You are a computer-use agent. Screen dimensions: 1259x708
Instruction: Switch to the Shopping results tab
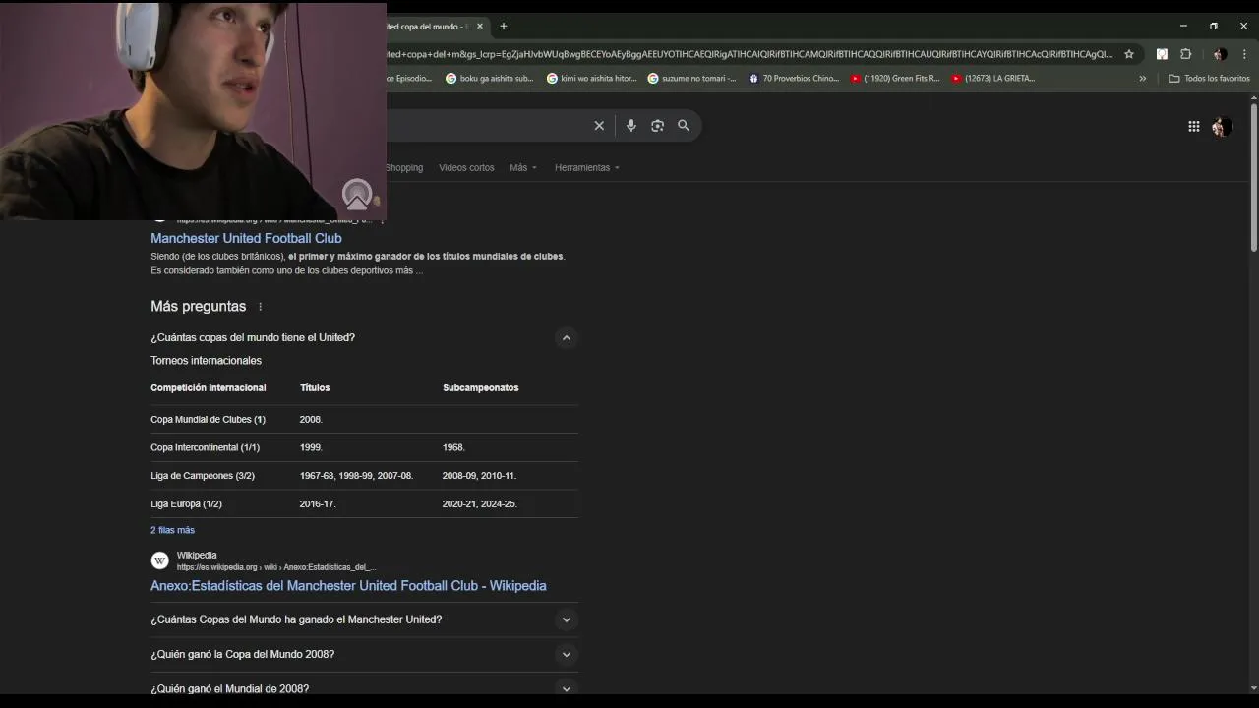404,168
